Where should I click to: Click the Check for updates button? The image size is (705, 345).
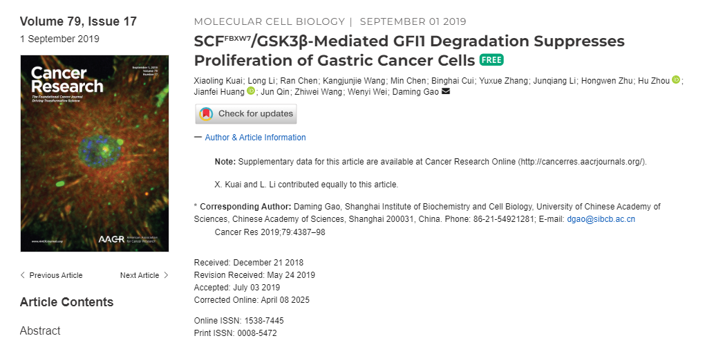pyautogui.click(x=246, y=114)
